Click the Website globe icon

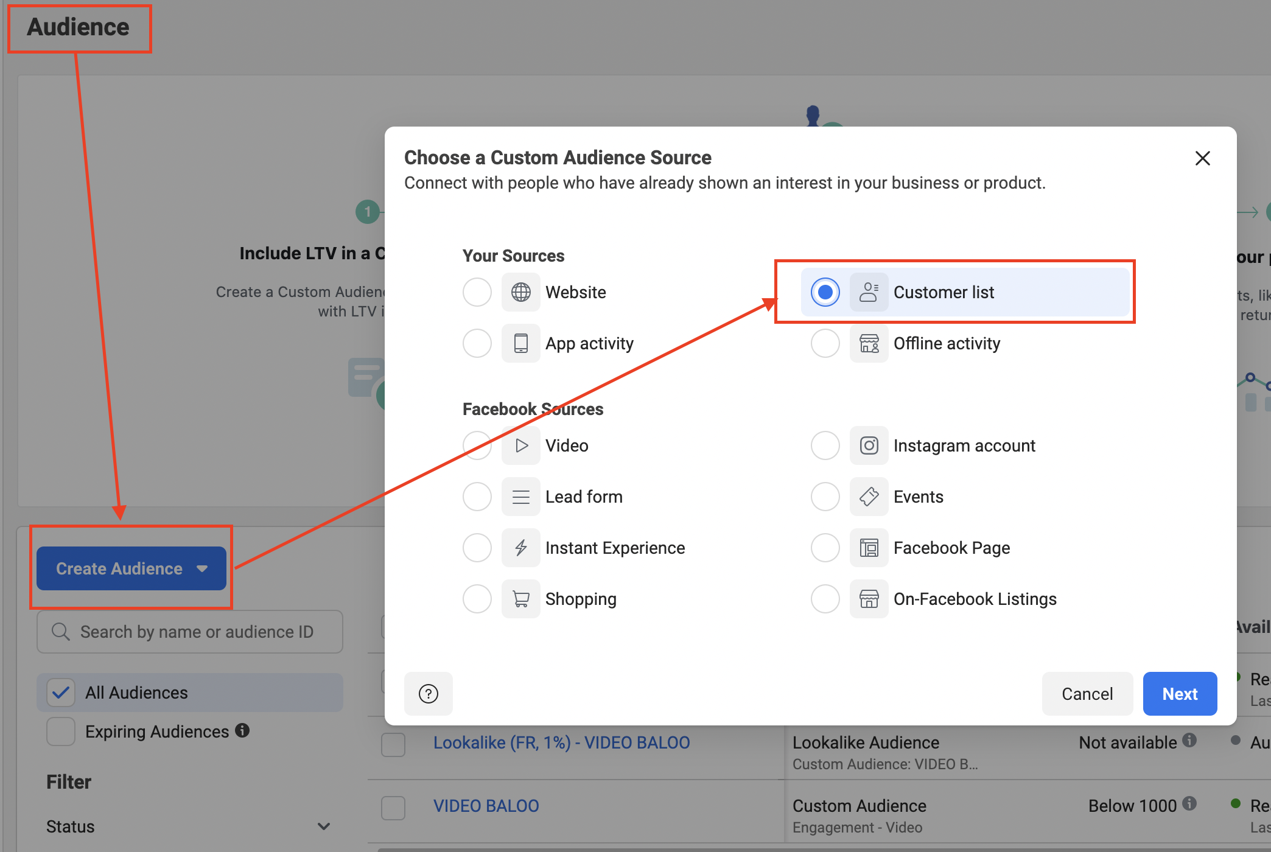tap(521, 292)
